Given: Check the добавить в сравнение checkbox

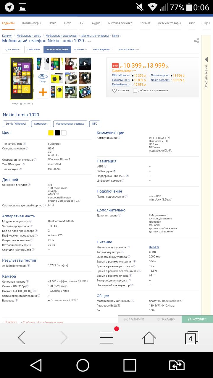Looking at the screenshot, I should point(135,91).
